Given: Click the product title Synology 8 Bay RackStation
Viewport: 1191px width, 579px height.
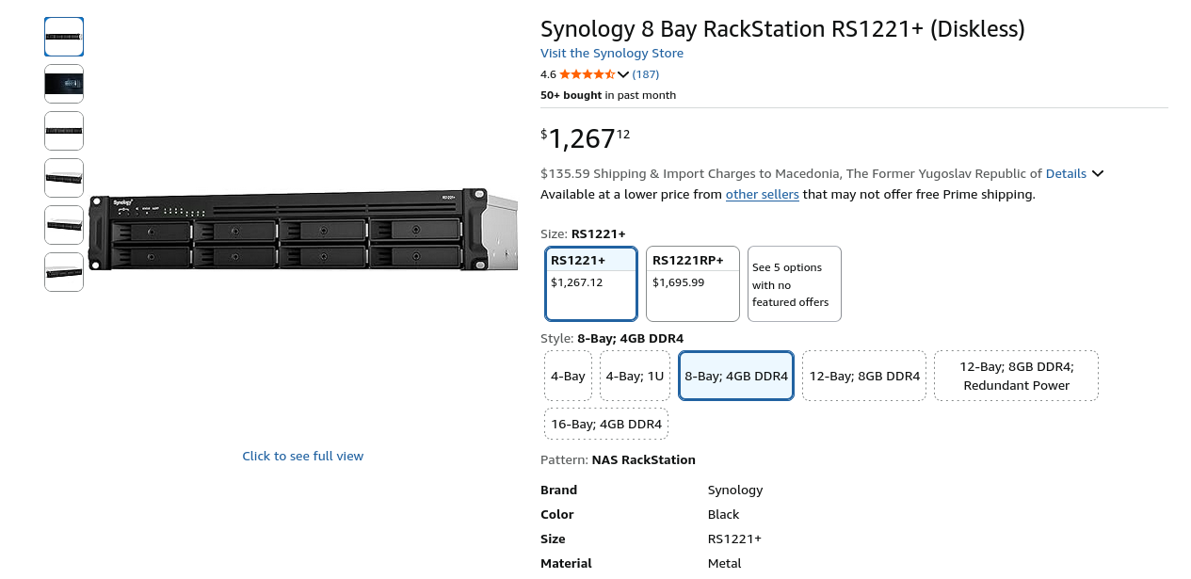Looking at the screenshot, I should [782, 28].
